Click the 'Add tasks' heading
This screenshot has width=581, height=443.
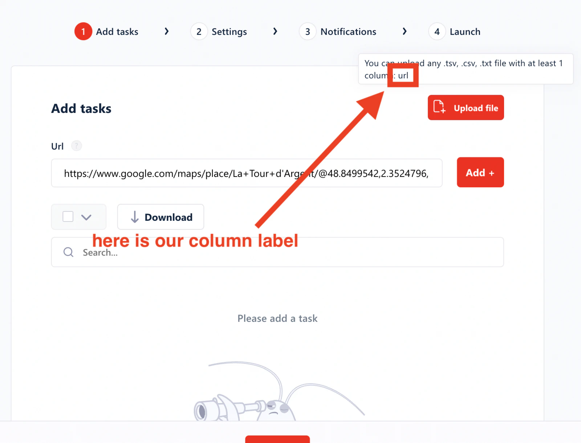point(81,109)
